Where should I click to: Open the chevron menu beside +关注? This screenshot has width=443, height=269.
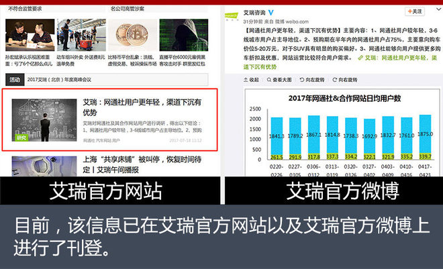(x=438, y=9)
